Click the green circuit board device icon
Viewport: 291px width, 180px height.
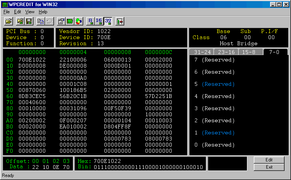70,21
